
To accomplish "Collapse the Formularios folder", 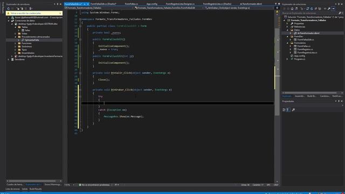I will [x=287, y=43].
